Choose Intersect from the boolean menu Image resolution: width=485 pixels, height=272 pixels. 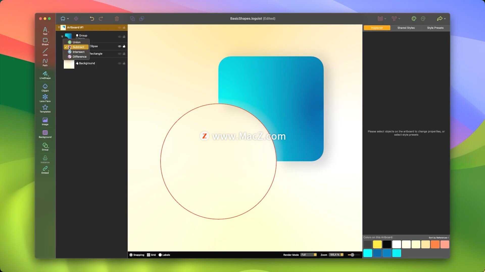click(78, 52)
